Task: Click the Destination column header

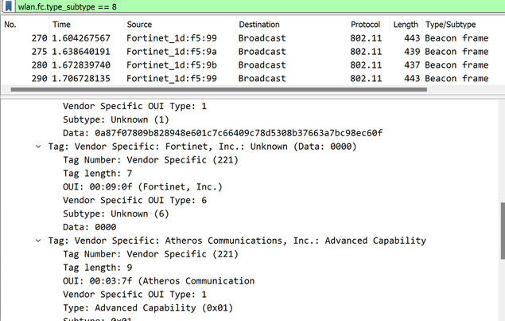Action: coord(259,25)
